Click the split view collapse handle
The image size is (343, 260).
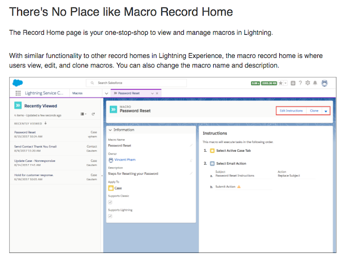[x=102, y=175]
